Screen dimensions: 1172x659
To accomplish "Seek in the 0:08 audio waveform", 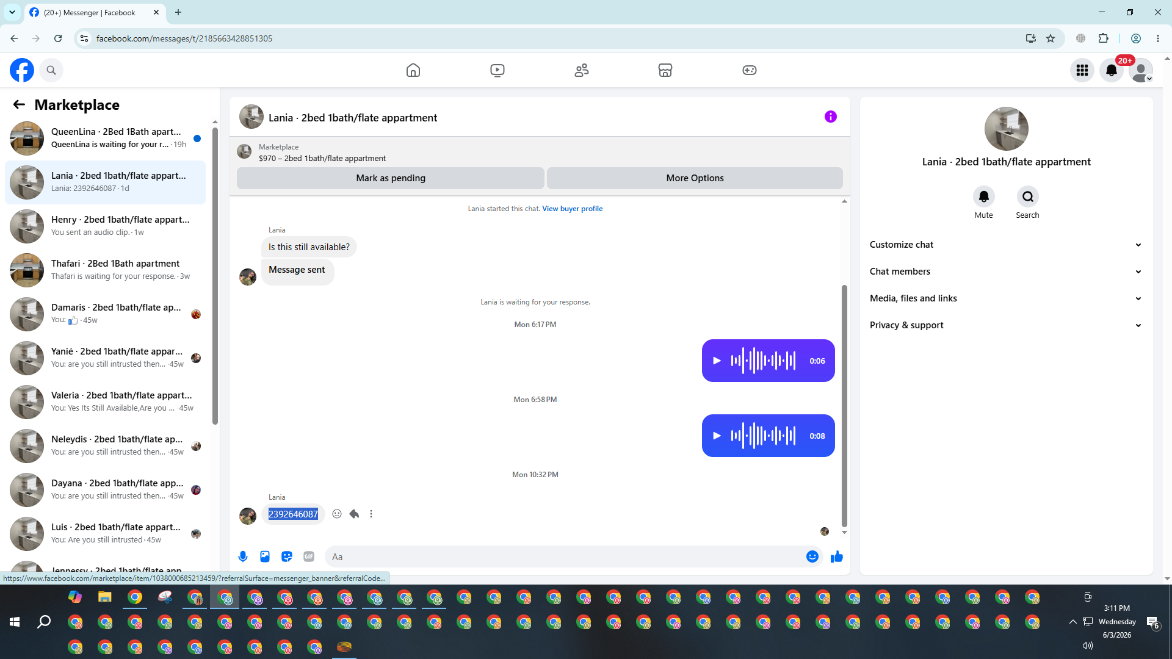I will (x=763, y=436).
